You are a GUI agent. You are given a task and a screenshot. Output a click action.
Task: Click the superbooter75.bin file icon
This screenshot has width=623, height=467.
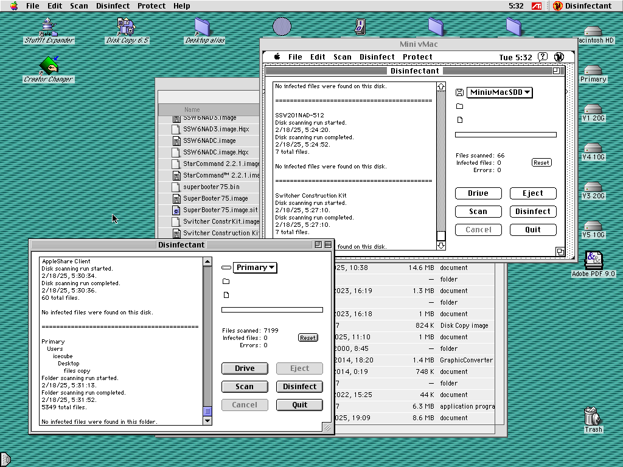click(x=176, y=187)
